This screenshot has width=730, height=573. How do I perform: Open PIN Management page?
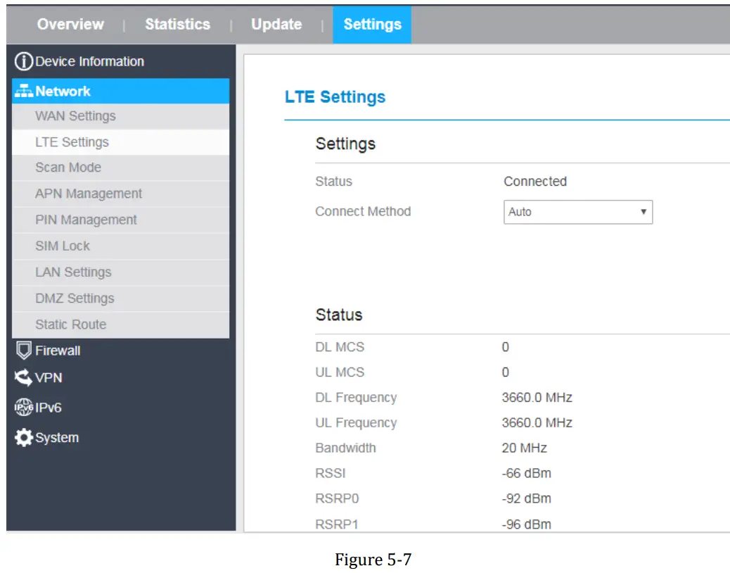click(120, 220)
